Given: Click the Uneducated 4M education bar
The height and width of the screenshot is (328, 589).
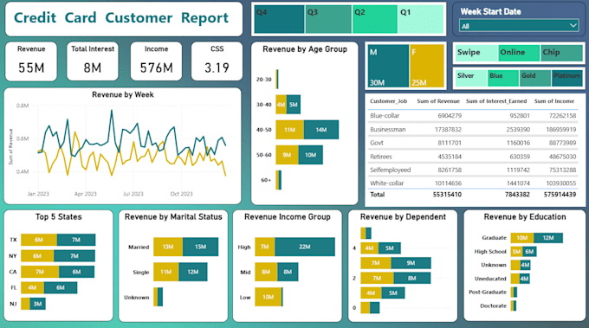Looking at the screenshot, I should tap(525, 279).
